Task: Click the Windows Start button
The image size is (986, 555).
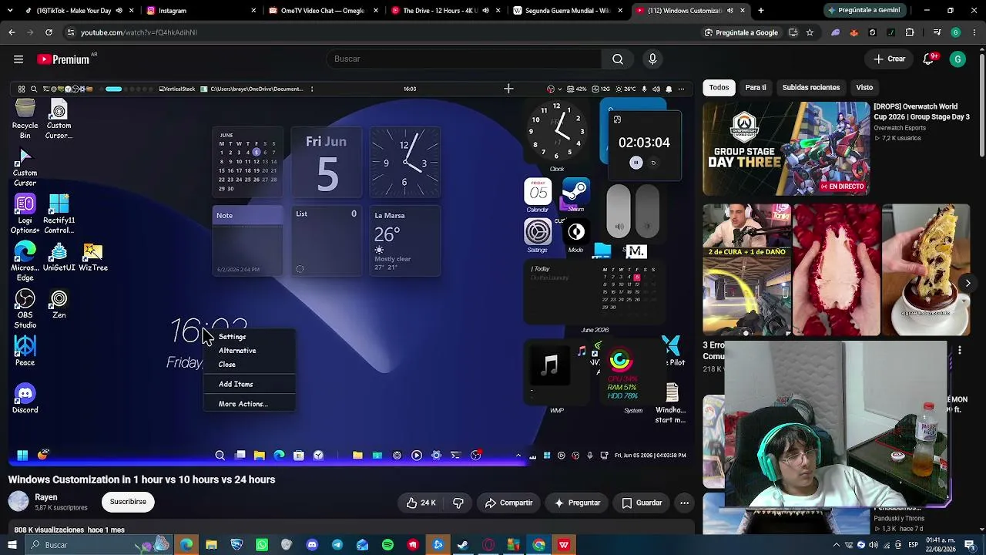Action: tap(12, 545)
